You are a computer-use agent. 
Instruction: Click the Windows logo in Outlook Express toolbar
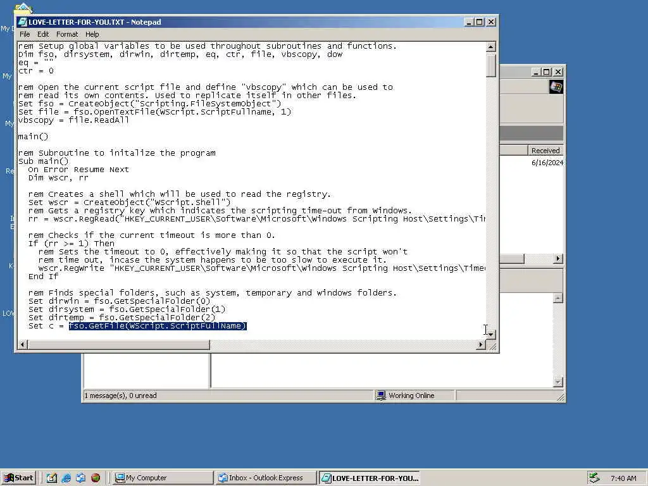[556, 87]
